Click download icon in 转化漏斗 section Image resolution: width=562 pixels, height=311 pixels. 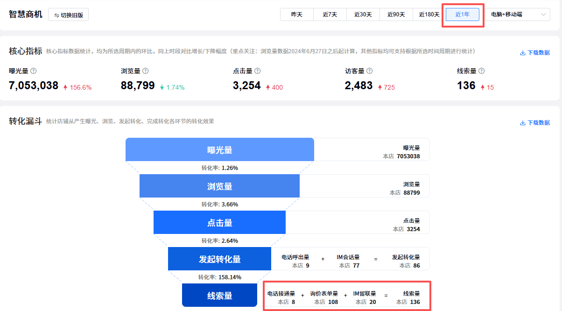click(x=523, y=123)
